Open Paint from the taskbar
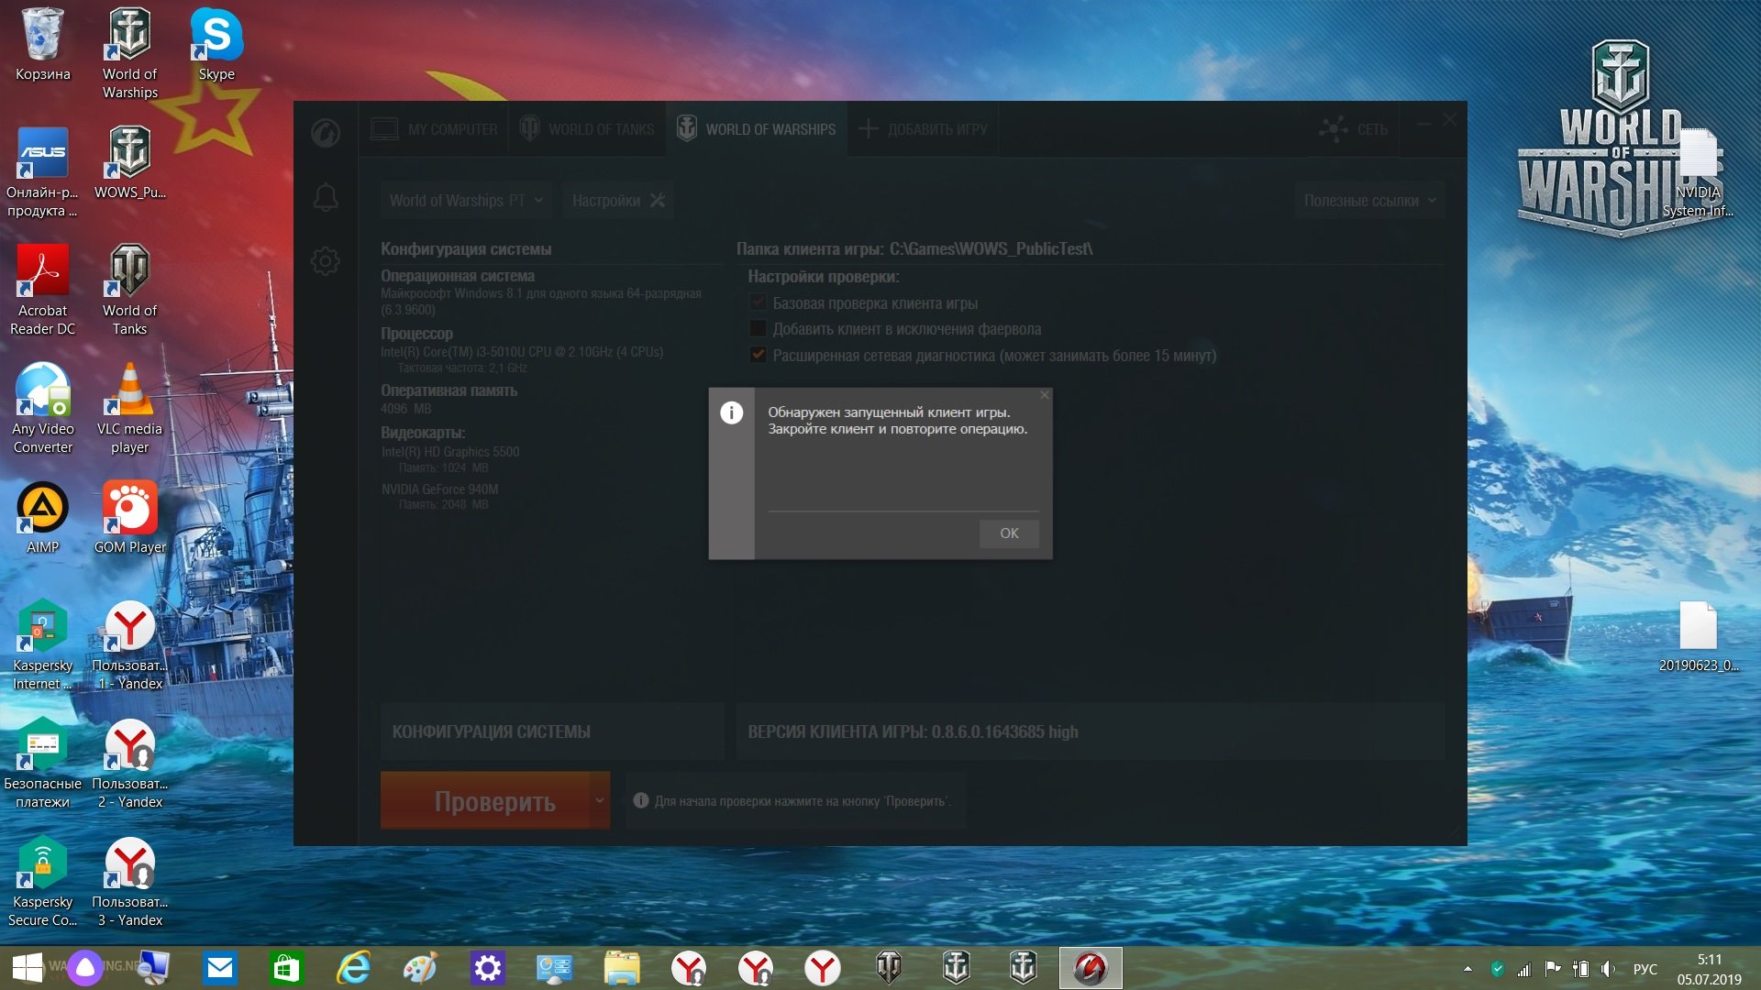1761x990 pixels. coord(421,968)
